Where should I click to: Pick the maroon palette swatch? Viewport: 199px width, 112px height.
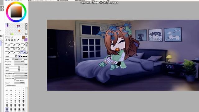(x=18, y=26)
